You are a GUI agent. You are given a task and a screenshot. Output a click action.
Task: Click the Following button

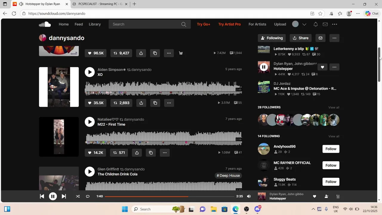[x=272, y=38]
